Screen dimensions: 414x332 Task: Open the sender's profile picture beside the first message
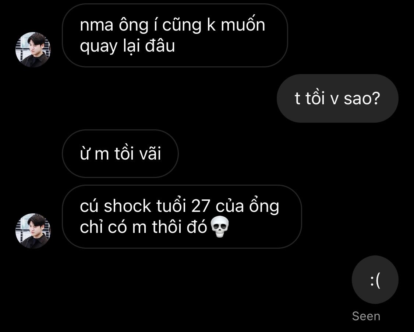33,50
